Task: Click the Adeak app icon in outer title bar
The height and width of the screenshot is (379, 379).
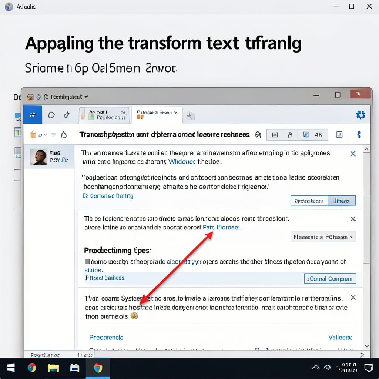Action: pyautogui.click(x=9, y=7)
